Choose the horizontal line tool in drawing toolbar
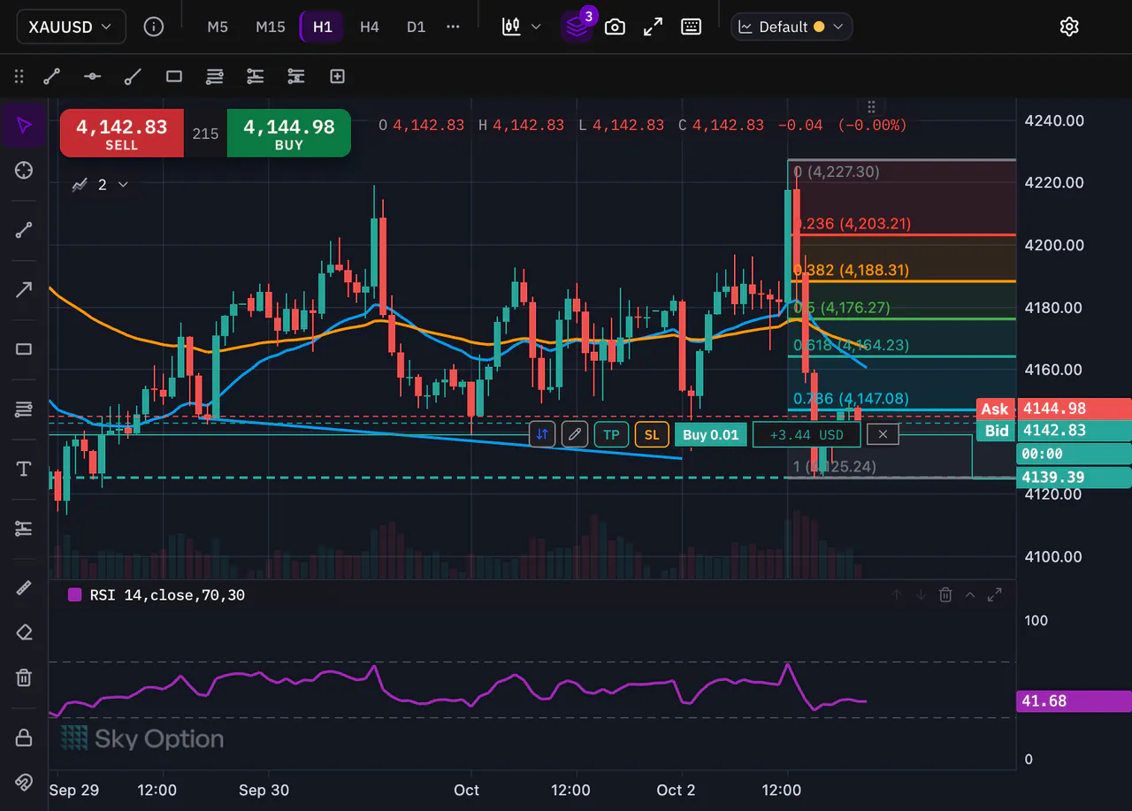Viewport: 1132px width, 811px height. 92,77
